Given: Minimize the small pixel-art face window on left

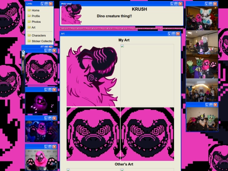Looking at the screenshot, I should (x=46, y=51).
